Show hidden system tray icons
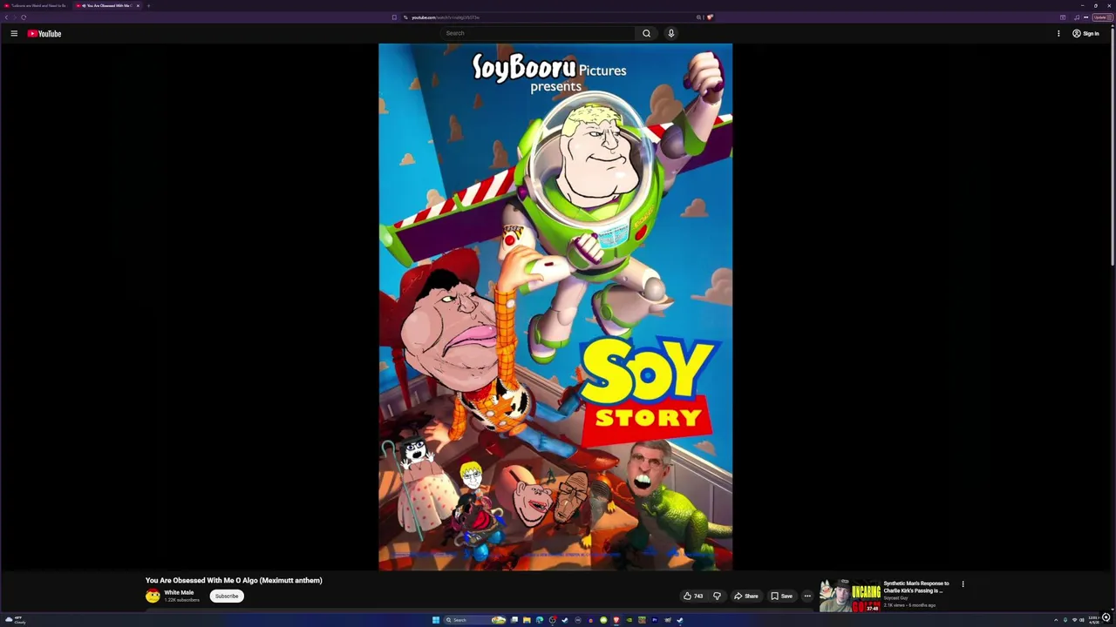 [1056, 620]
